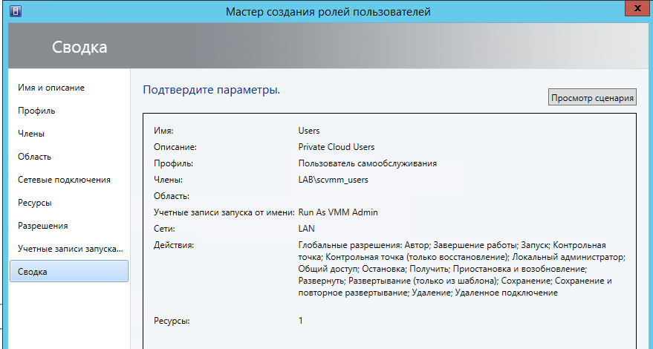Show the 'Разрешения' wizard page
This screenshot has width=653, height=349.
click(42, 226)
